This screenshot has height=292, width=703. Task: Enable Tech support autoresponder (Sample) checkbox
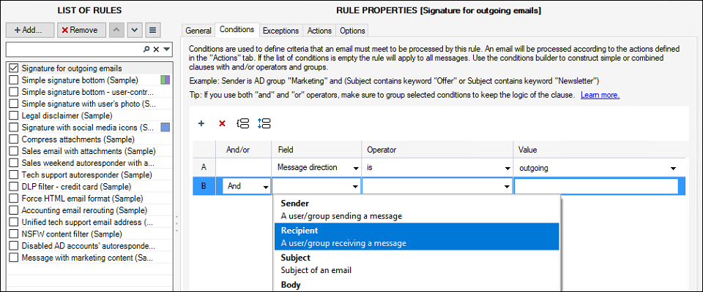click(x=13, y=175)
